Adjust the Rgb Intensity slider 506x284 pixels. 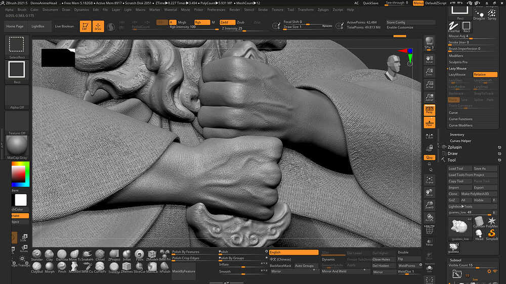(x=194, y=28)
